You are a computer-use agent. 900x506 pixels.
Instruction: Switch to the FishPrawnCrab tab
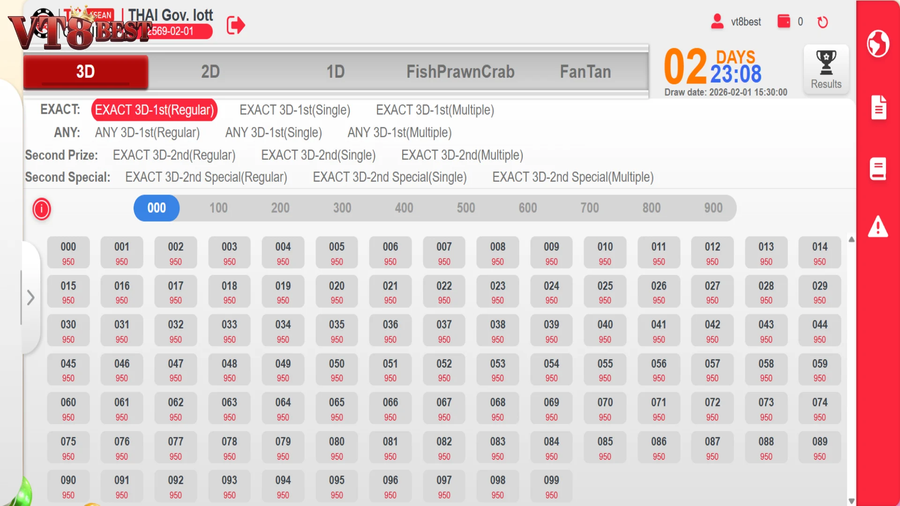pyautogui.click(x=460, y=72)
